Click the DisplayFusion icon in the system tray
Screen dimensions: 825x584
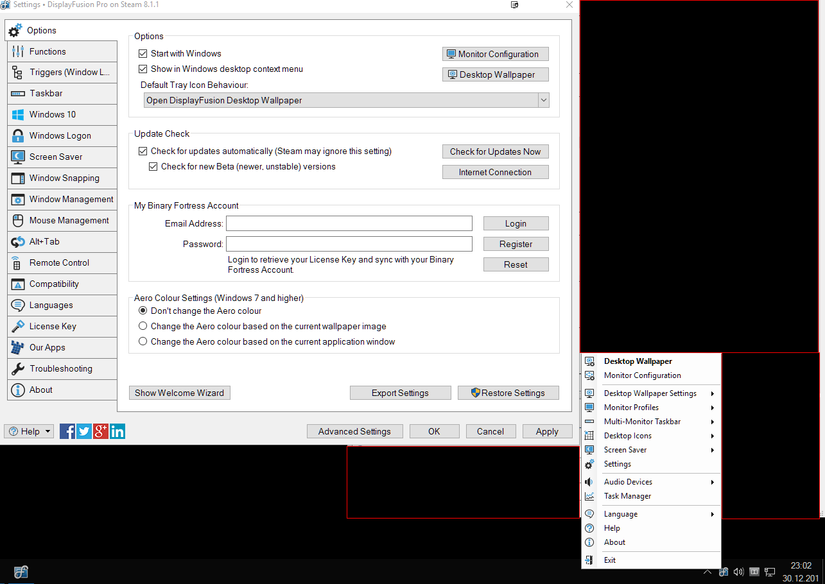[x=724, y=572]
